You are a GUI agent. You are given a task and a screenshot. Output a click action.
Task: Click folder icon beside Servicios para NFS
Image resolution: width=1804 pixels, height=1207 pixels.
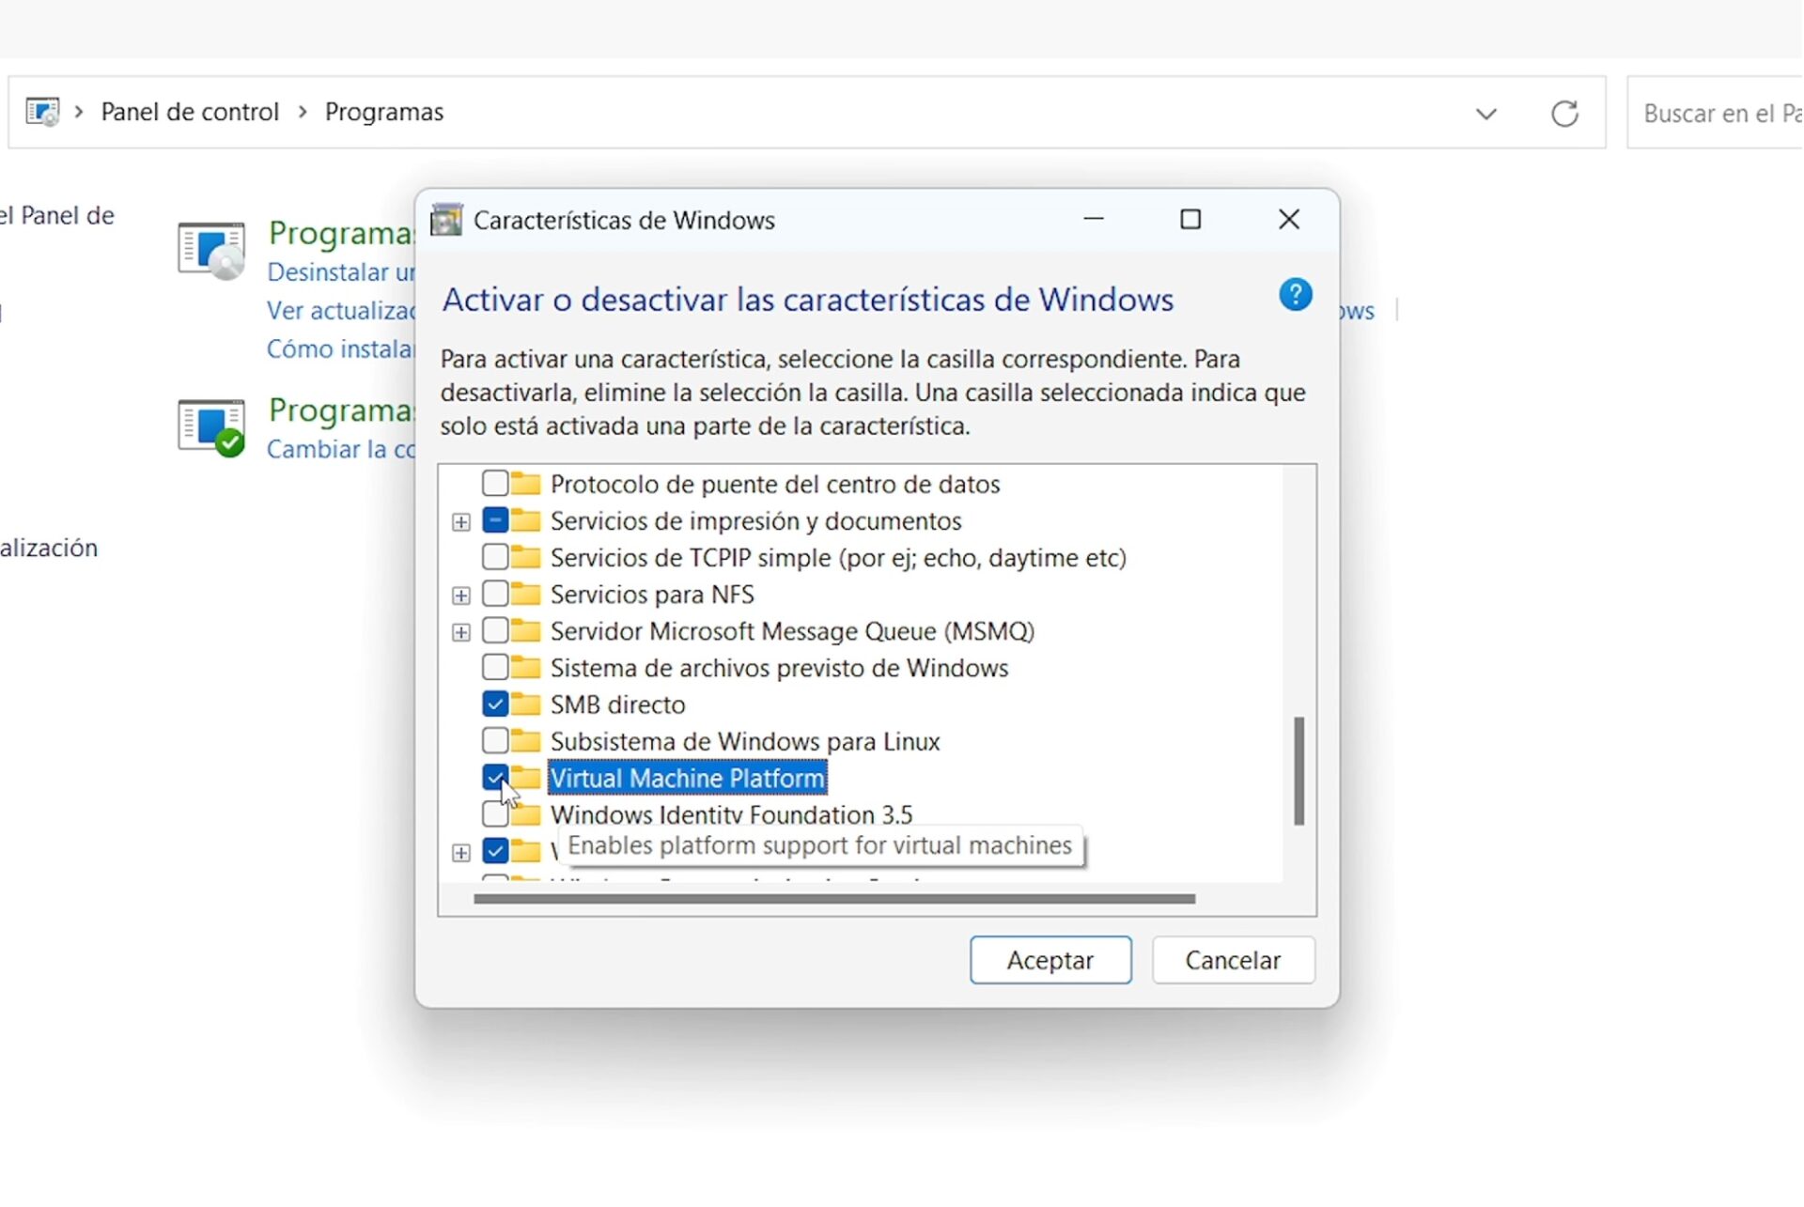coord(526,595)
